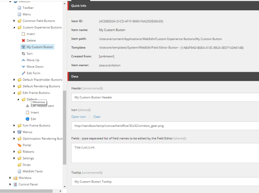259x193 pixels.
Task: Expand the Menus tree node
Action: tap(14, 132)
